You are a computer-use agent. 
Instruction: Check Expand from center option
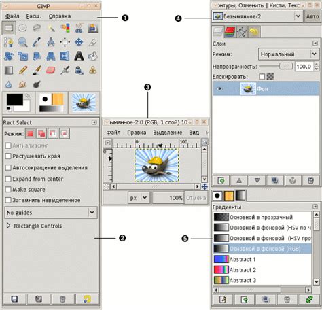tap(8, 179)
